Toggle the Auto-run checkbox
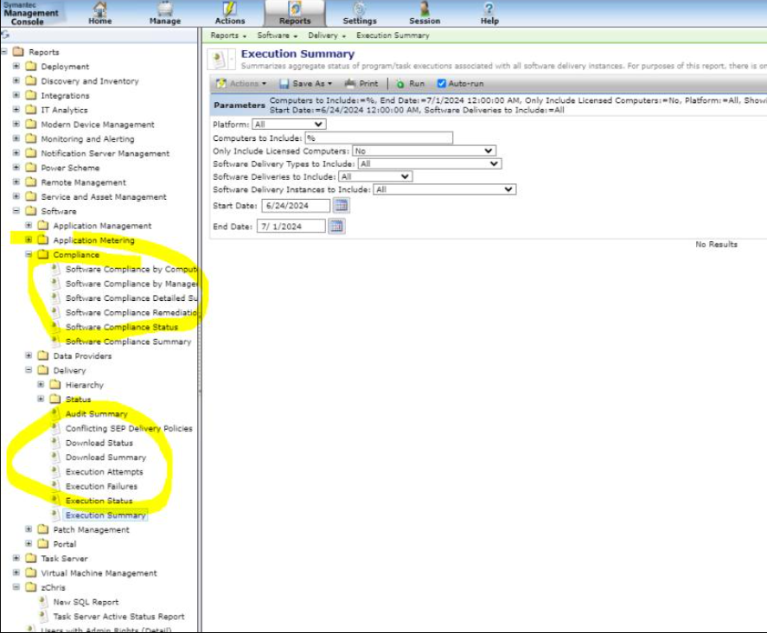The image size is (767, 633). point(441,84)
